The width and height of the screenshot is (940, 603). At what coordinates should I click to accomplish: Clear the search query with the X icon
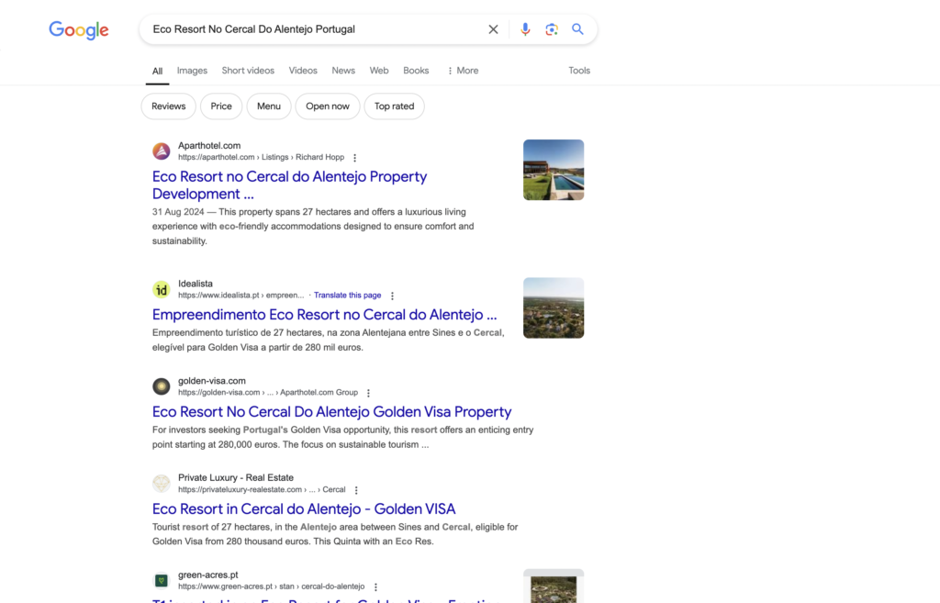[x=493, y=29]
